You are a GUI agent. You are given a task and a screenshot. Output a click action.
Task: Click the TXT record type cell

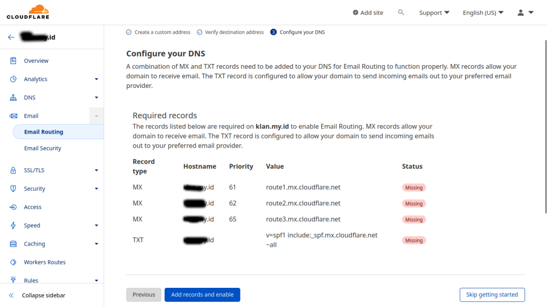point(138,240)
